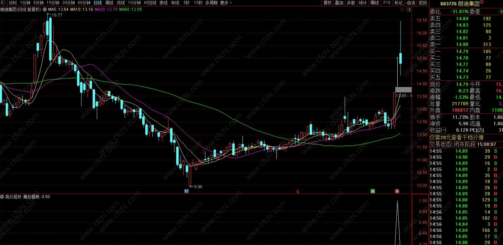Click the 叠加 overlay button
The width and height of the screenshot is (503, 245).
(x=339, y=3)
